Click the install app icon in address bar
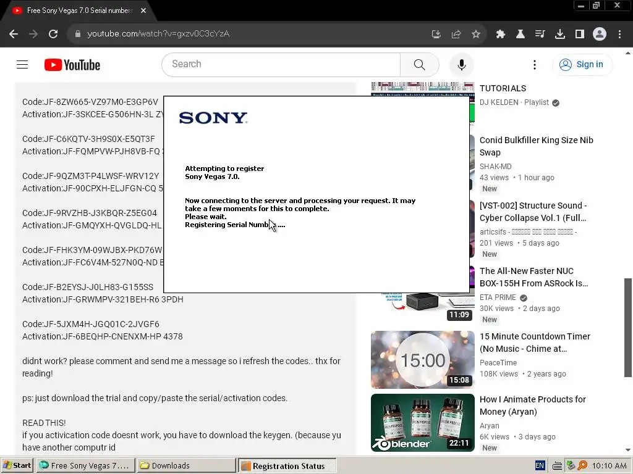633x474 pixels. 436,35
